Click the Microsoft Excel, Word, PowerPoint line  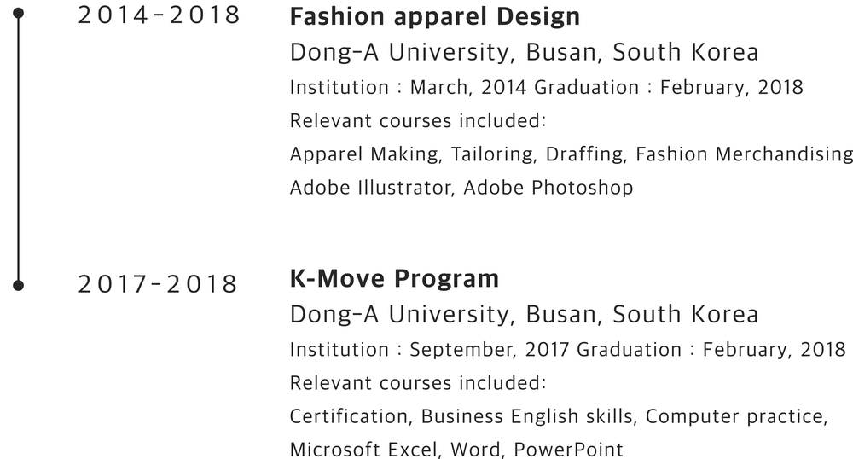click(x=456, y=450)
